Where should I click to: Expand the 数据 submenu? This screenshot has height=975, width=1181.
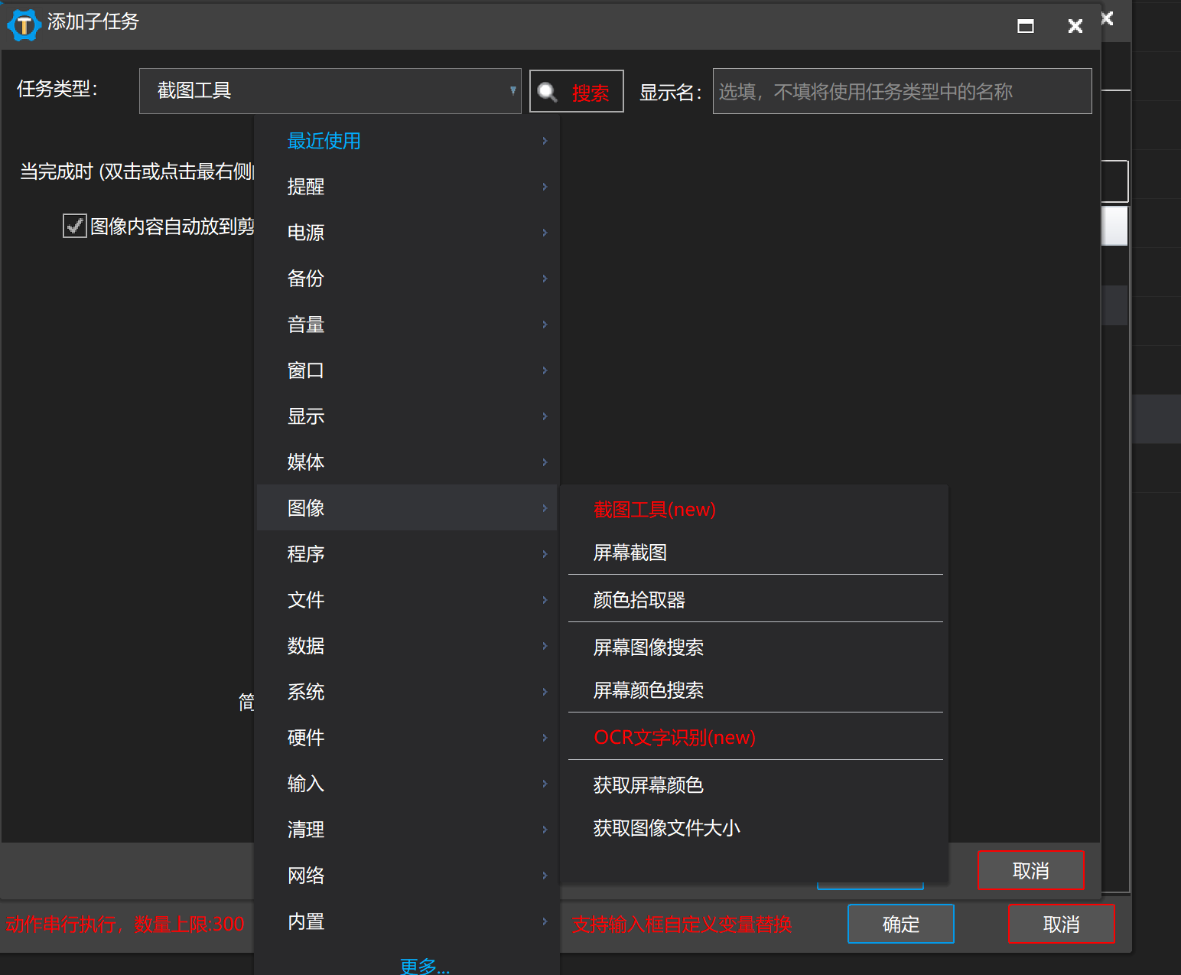coord(407,646)
